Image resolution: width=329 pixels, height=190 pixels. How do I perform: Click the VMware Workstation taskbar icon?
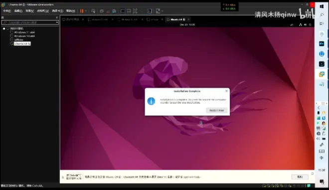(322, 74)
